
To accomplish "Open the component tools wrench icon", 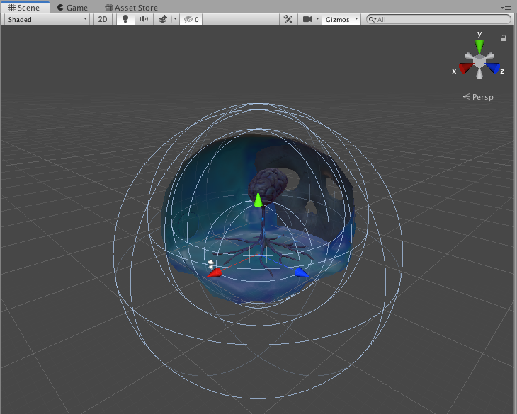I will [x=288, y=19].
